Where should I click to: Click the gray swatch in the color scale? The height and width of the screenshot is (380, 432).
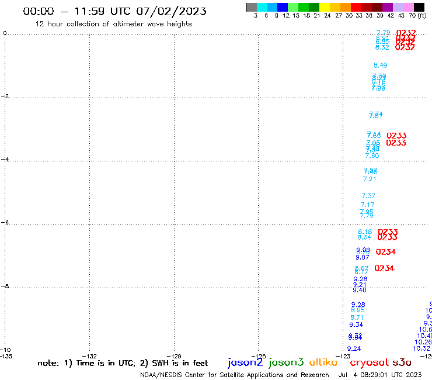pos(252,7)
